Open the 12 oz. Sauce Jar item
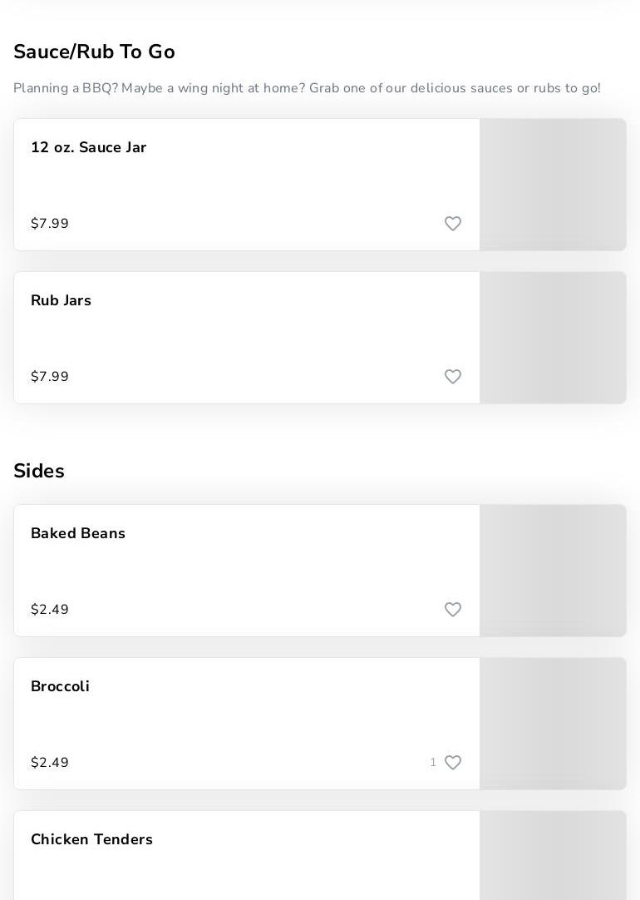Image resolution: width=640 pixels, height=900 pixels. [88, 147]
